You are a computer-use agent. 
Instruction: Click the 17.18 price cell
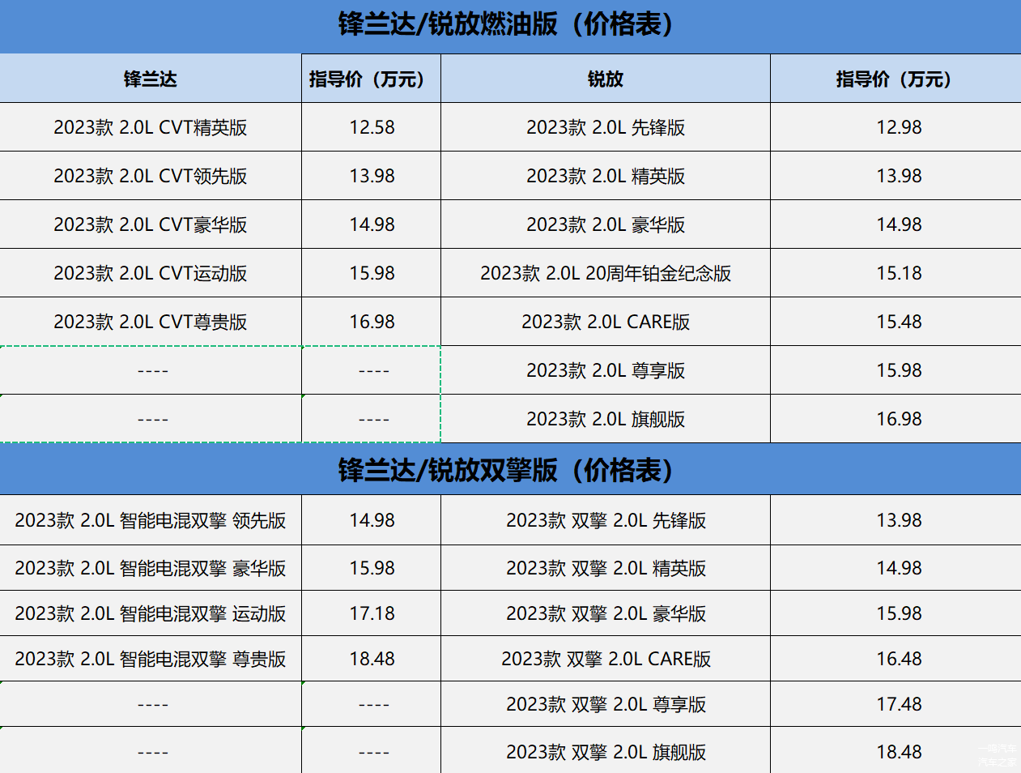[x=372, y=613]
